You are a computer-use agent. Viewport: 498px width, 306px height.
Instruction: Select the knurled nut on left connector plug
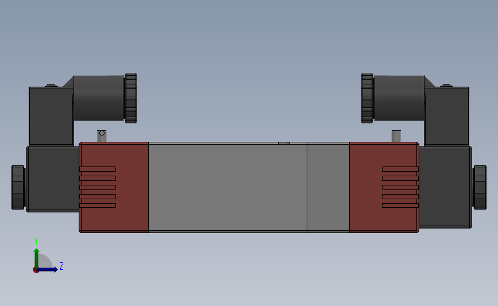130,98
